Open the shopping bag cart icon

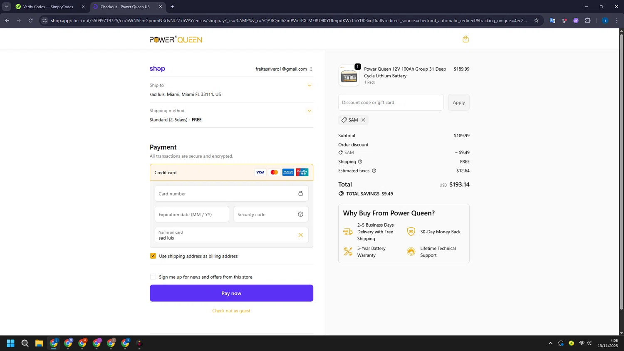coord(466,39)
